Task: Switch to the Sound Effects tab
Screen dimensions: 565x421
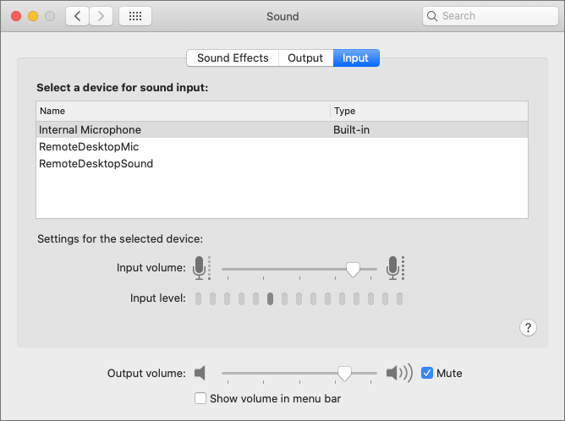Action: [x=233, y=57]
